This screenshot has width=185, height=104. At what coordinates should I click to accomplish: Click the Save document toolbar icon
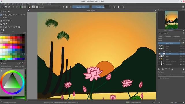coord(9,7)
